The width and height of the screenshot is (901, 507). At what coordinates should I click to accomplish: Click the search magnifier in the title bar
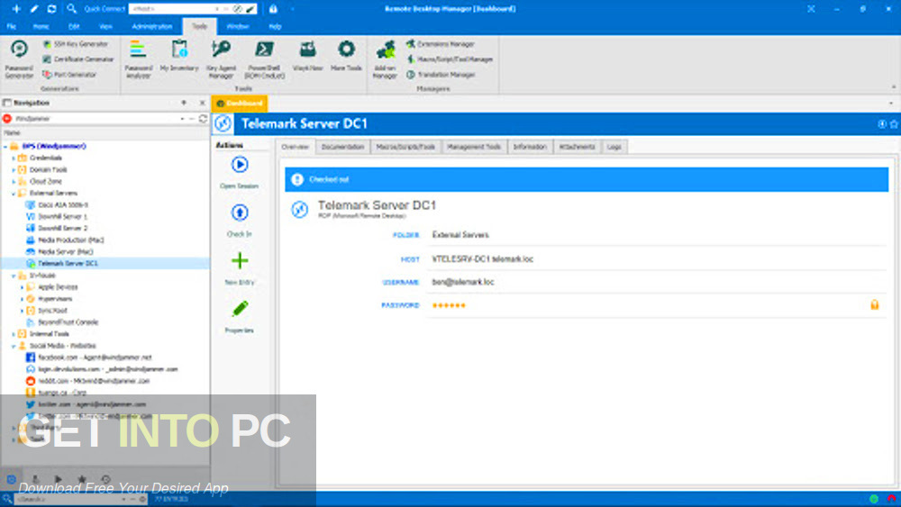click(71, 9)
